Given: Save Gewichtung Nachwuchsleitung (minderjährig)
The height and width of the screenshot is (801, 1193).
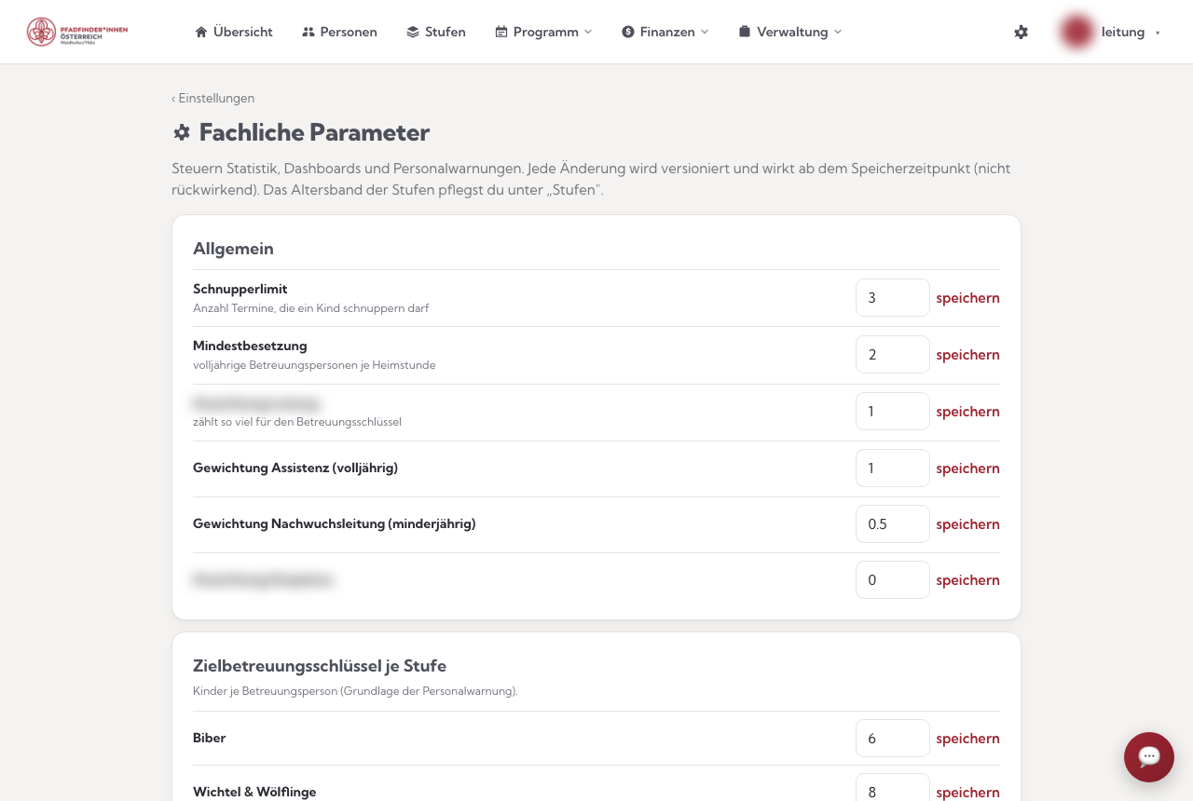Looking at the screenshot, I should [967, 524].
